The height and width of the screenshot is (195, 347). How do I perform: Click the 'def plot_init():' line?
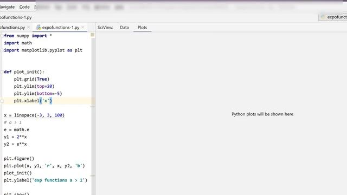pos(24,72)
